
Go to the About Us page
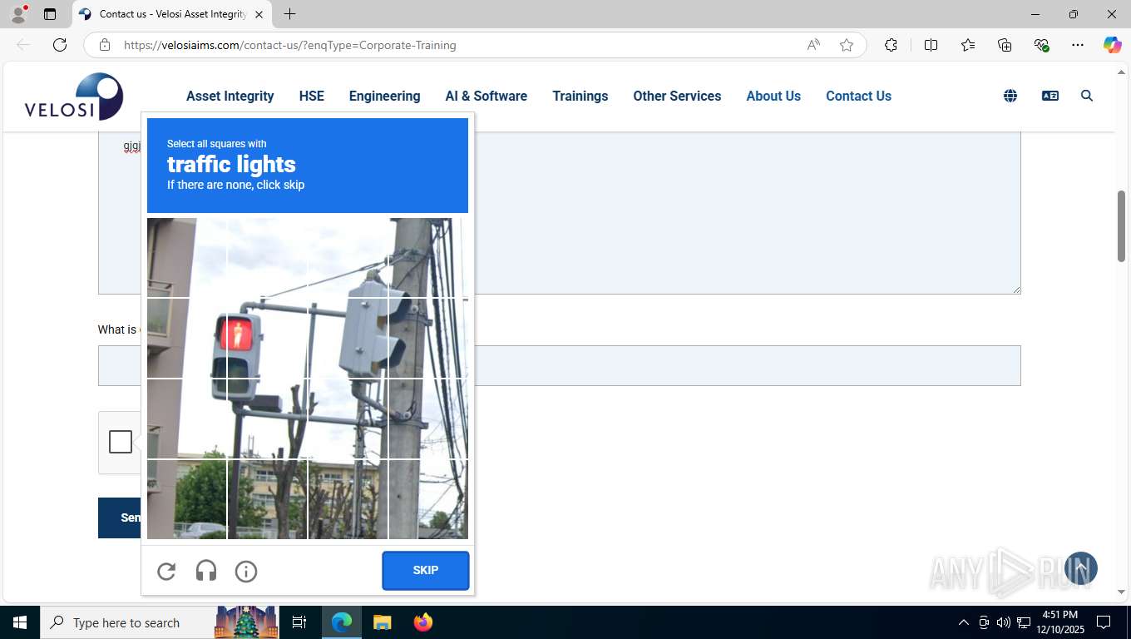(x=773, y=96)
